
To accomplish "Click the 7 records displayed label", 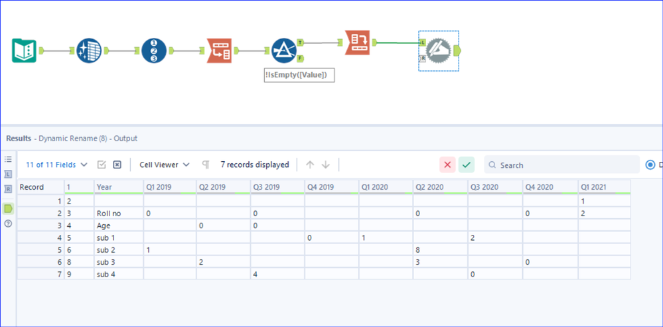I will coord(255,164).
